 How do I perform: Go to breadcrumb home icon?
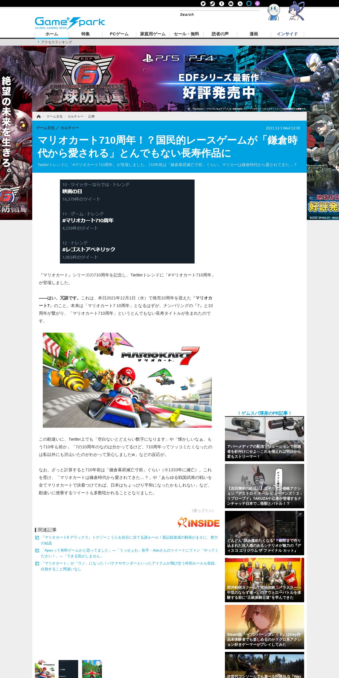[39, 116]
